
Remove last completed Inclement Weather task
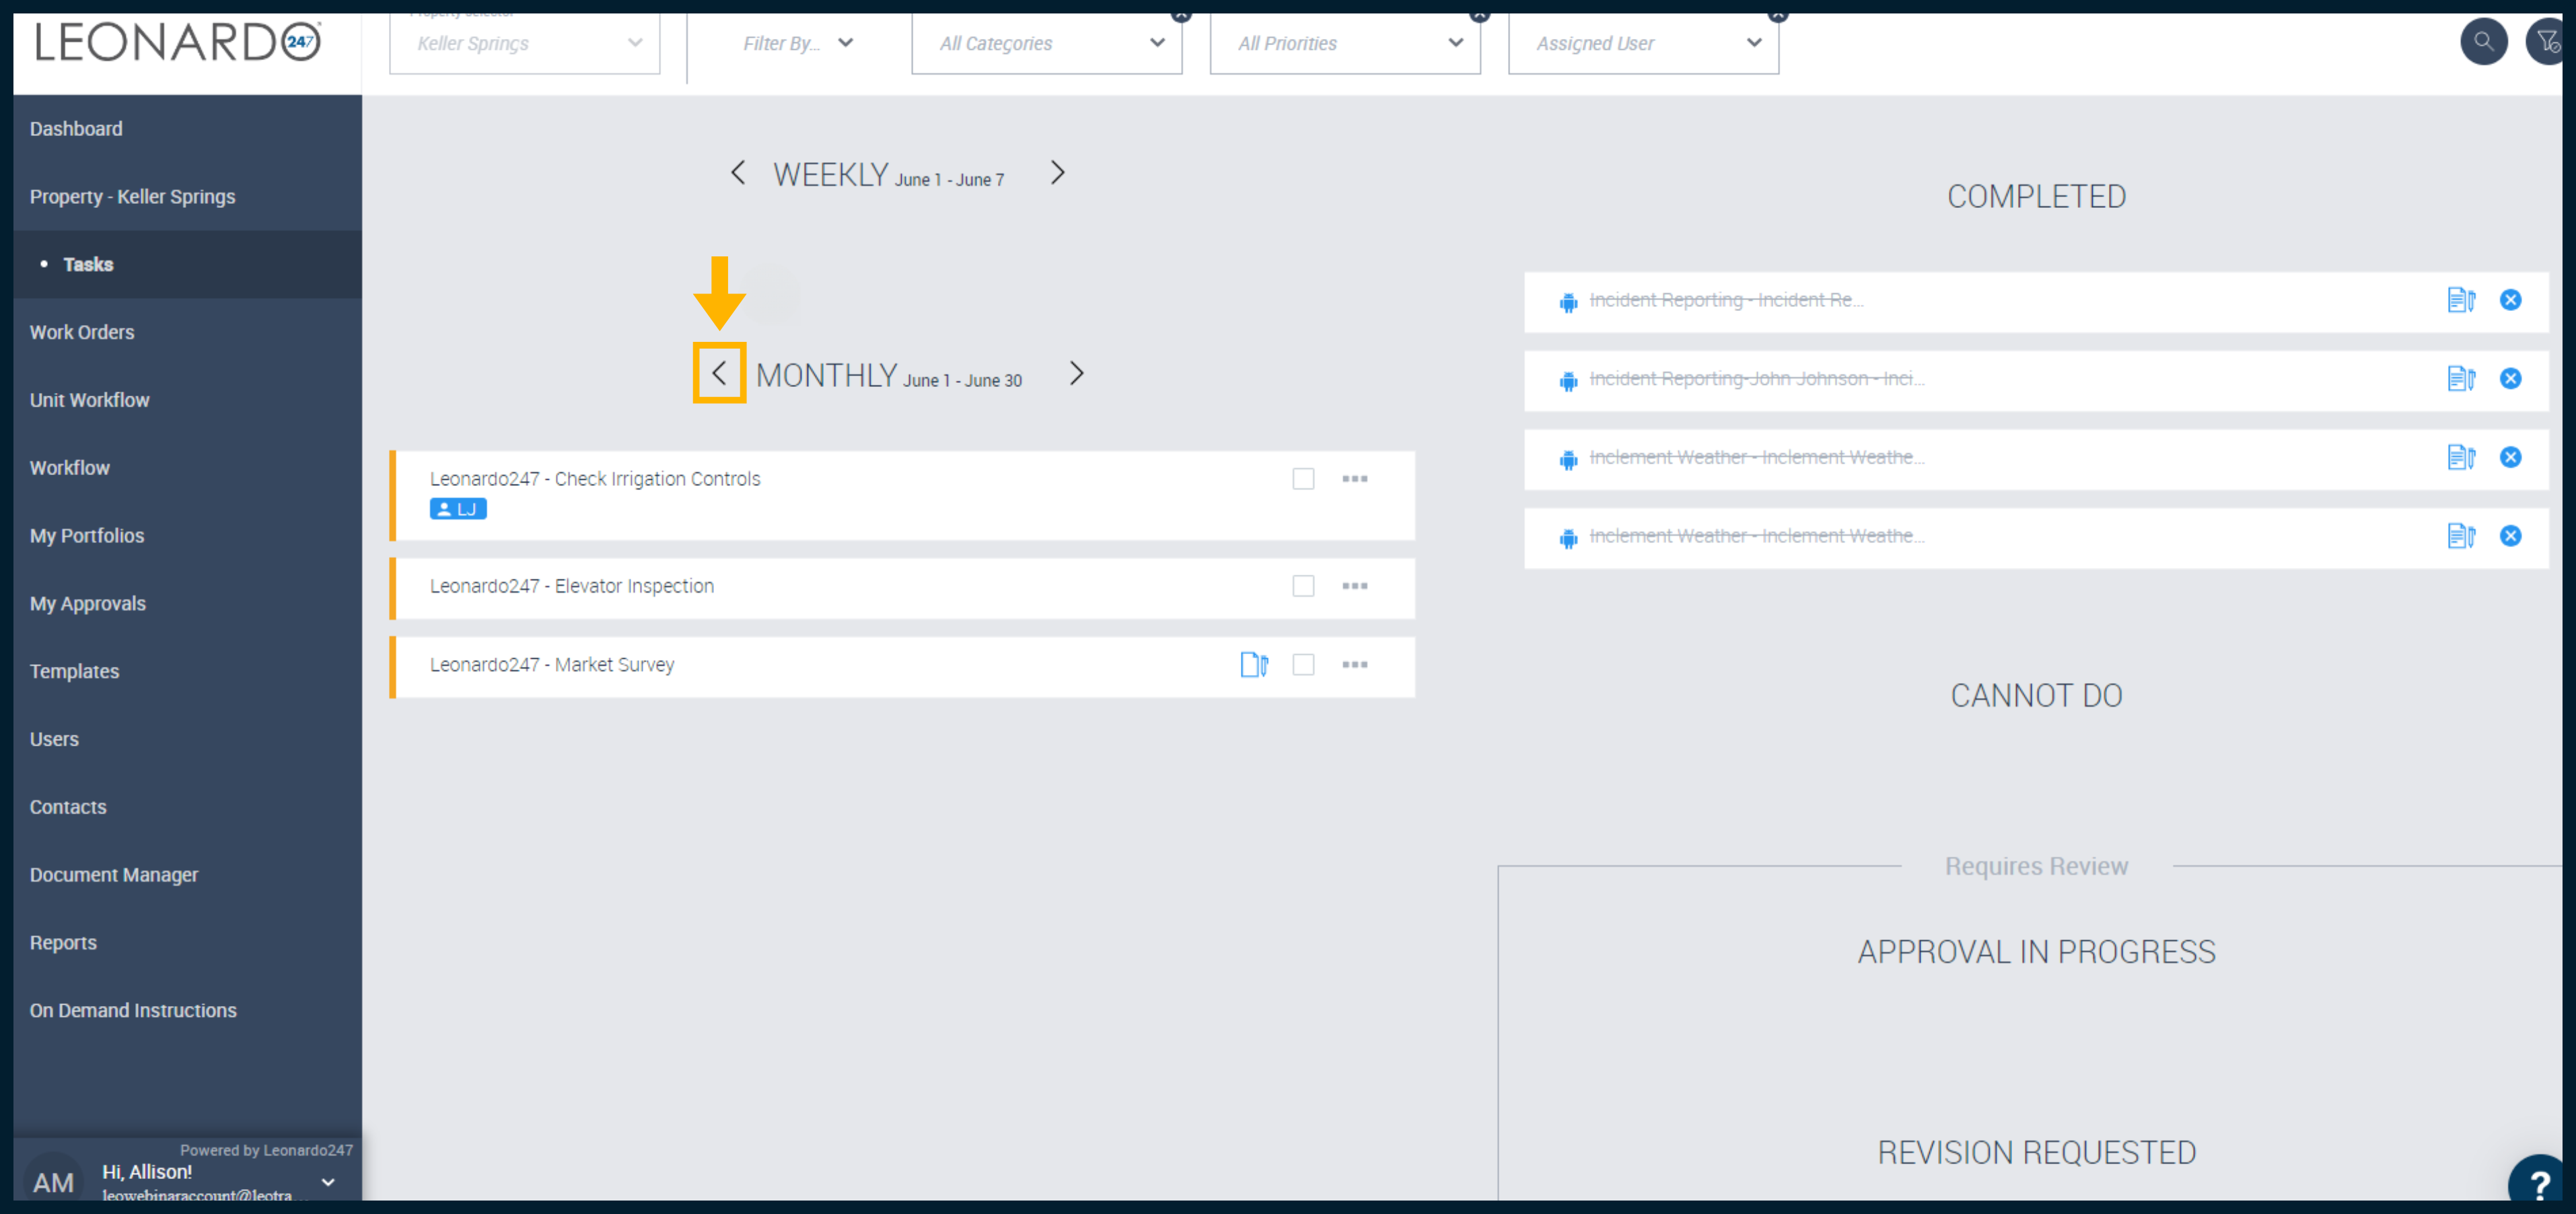tap(2510, 536)
